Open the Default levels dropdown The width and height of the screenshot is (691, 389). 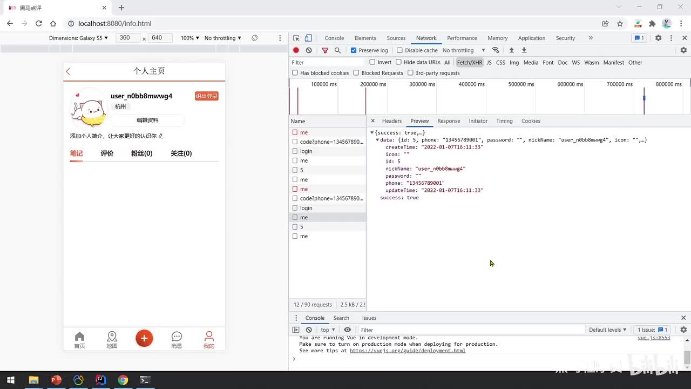(x=608, y=330)
